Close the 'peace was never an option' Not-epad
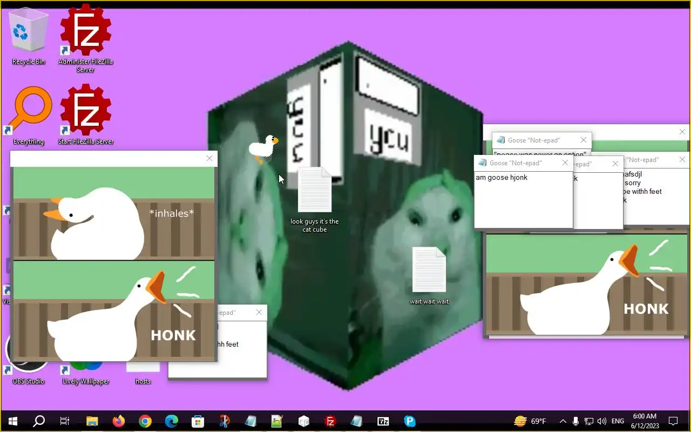 (584, 140)
